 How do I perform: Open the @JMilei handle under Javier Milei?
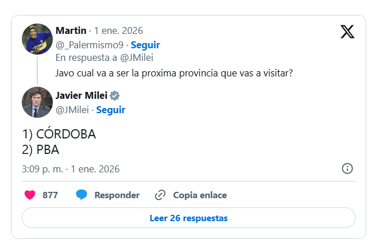(x=72, y=110)
